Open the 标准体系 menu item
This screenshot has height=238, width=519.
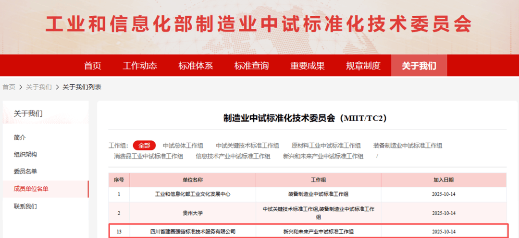pyautogui.click(x=196, y=66)
